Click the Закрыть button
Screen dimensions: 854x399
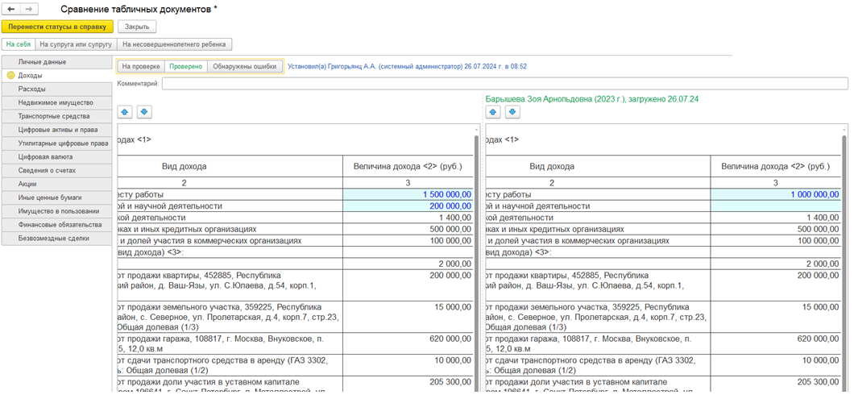(x=137, y=27)
